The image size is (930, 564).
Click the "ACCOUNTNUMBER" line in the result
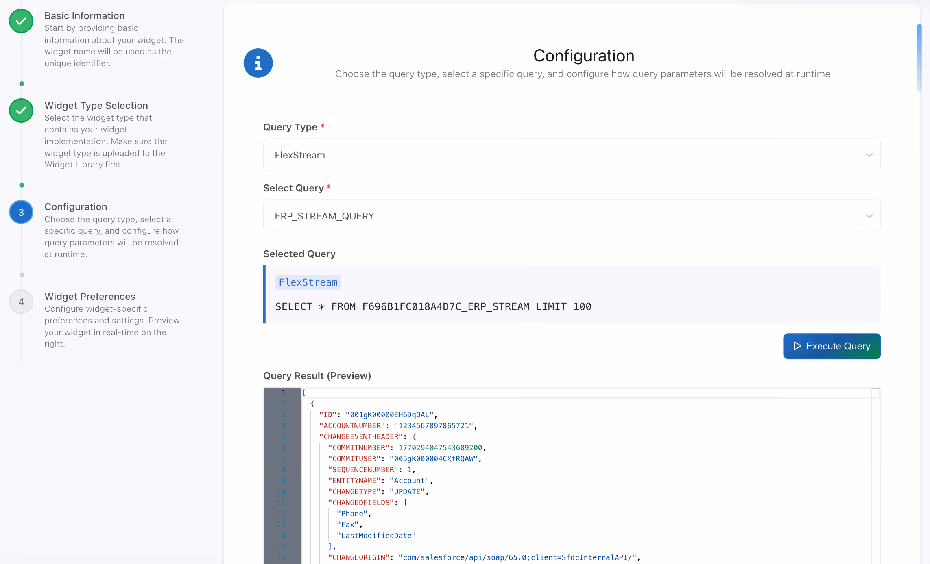398,426
